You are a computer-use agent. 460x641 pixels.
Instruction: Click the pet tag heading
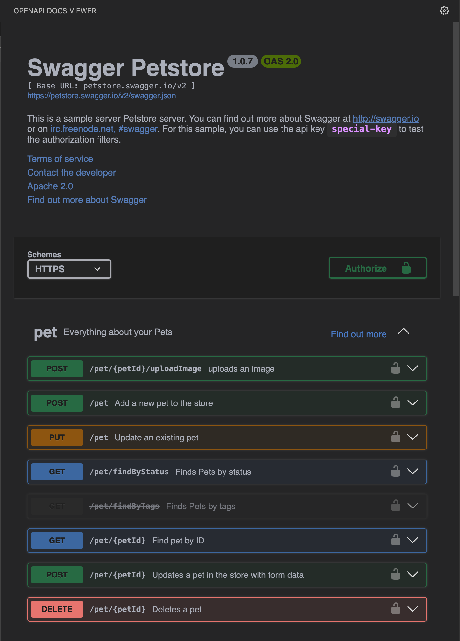pos(45,332)
